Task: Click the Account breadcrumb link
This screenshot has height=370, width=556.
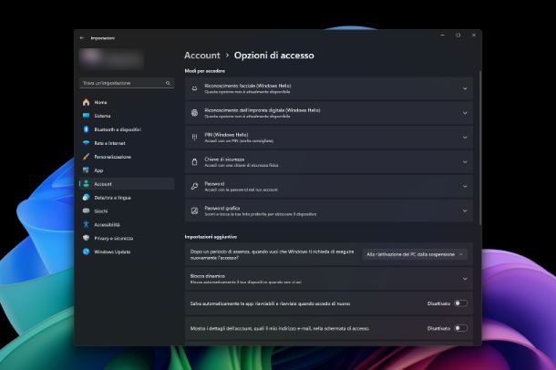Action: tap(202, 56)
